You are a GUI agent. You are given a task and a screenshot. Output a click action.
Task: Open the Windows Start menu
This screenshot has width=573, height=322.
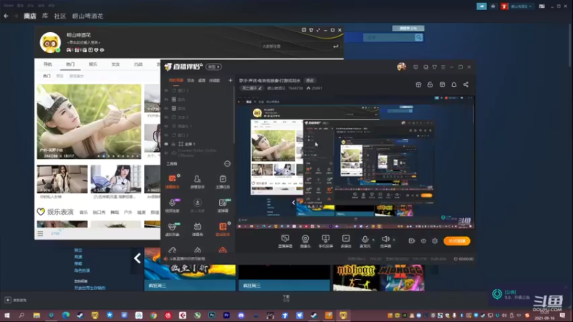pos(7,315)
